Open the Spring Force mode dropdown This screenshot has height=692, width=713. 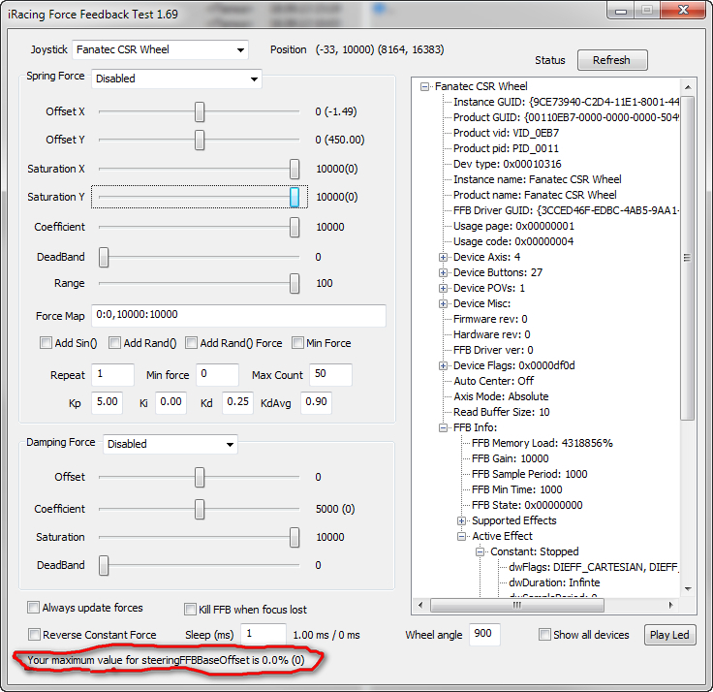click(x=176, y=79)
